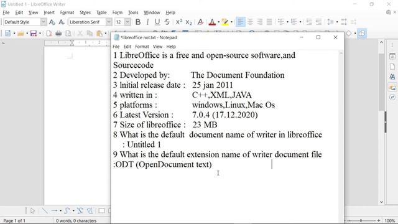Open Writer's Tools menu
Viewport: 398px width, 224px height.
pyautogui.click(x=133, y=12)
